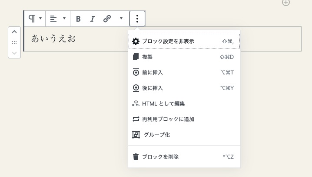The width and height of the screenshot is (312, 177).
Task: Close the three-dot more options menu
Action: 137,19
